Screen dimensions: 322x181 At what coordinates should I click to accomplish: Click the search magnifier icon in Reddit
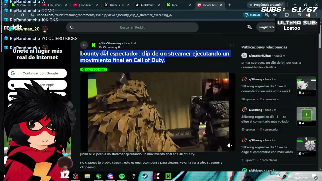(72, 27)
